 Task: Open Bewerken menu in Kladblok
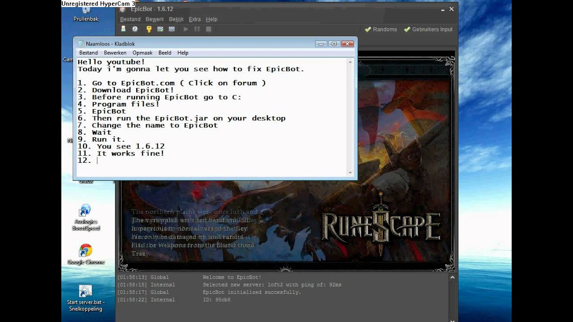pyautogui.click(x=115, y=53)
